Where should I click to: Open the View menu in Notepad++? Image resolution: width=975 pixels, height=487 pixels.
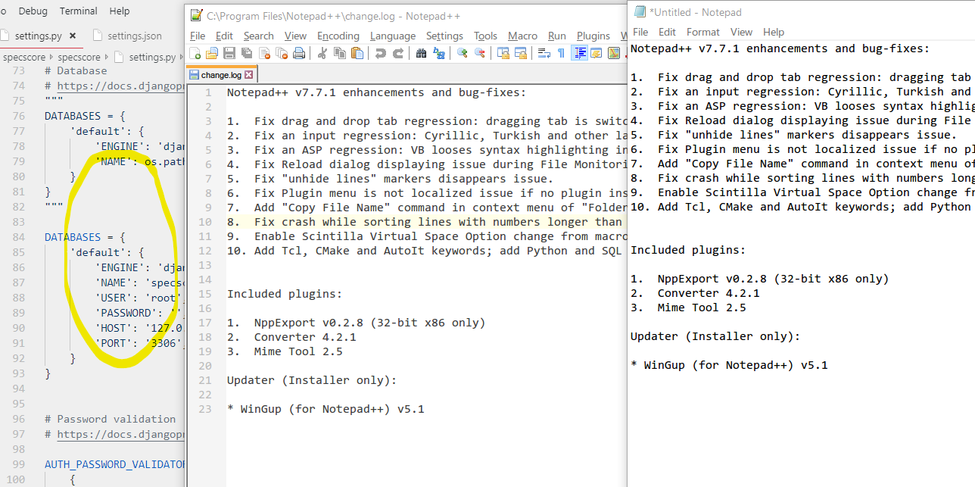295,36
